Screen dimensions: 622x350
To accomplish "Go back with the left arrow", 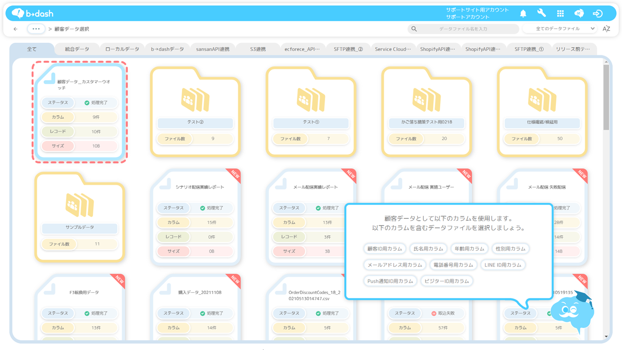I will (16, 29).
